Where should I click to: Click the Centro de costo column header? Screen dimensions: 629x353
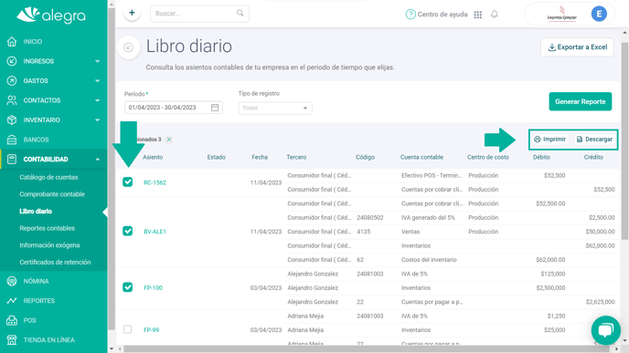click(488, 157)
